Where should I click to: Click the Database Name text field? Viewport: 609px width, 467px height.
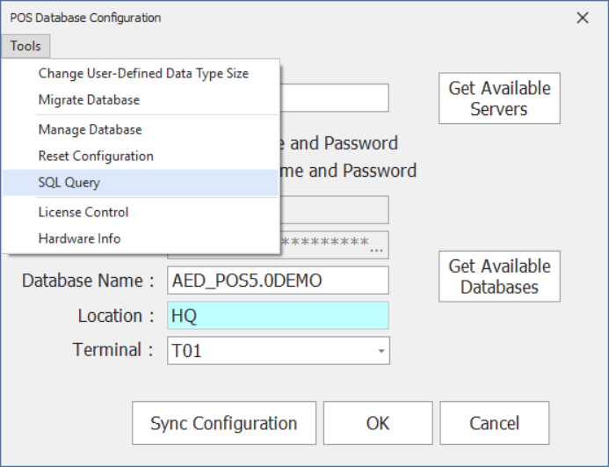[277, 281]
